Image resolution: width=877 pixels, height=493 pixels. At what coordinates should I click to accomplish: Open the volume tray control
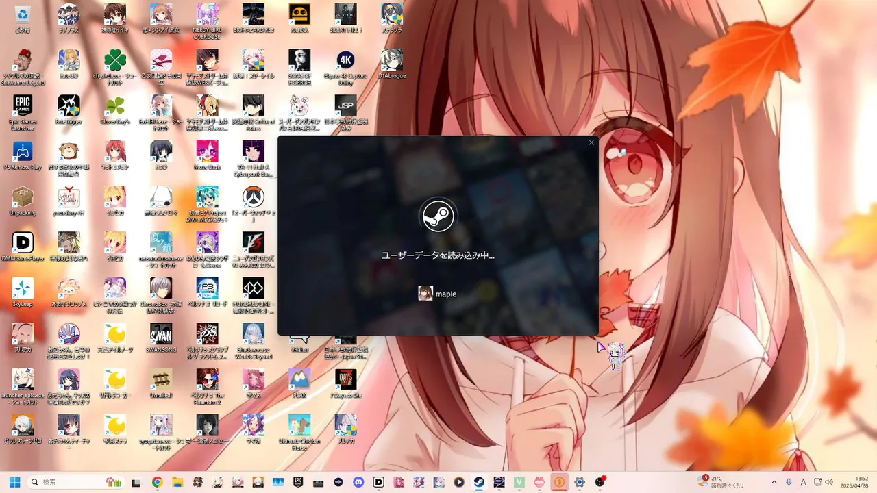830,482
